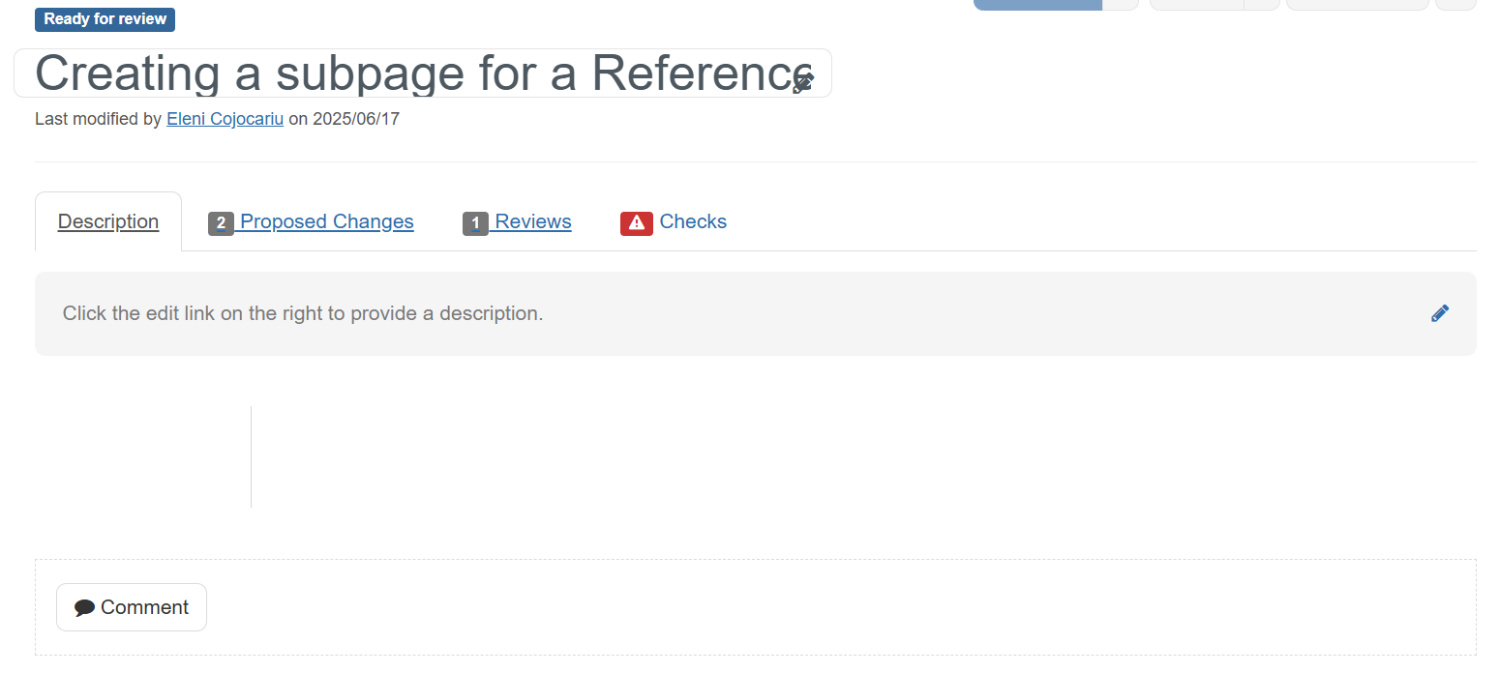Click the red warning icon on Checks
The image size is (1500, 673).
637,223
